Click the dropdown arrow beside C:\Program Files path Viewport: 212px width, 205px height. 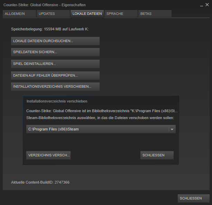coord(172,129)
